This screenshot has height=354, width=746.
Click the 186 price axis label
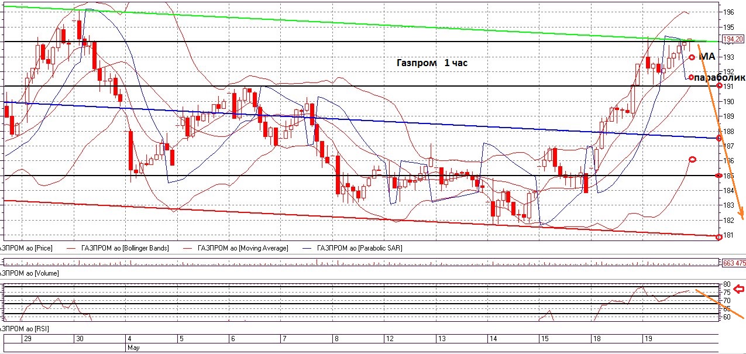[x=729, y=161]
